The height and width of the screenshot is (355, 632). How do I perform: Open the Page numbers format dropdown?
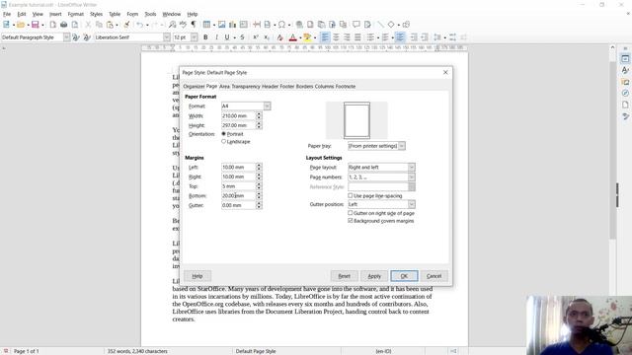412,177
